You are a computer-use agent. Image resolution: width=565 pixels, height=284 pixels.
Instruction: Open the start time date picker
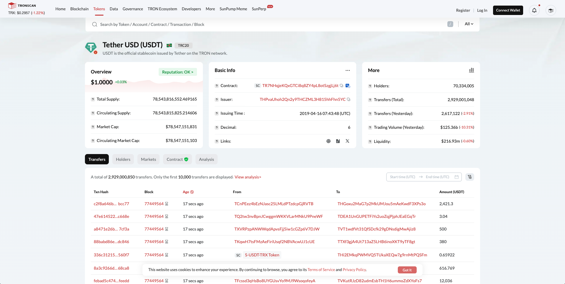403,177
